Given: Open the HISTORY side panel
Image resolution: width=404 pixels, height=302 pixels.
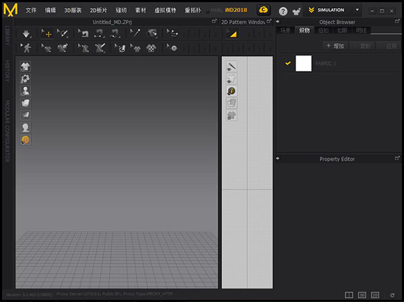Looking at the screenshot, I should click(7, 71).
